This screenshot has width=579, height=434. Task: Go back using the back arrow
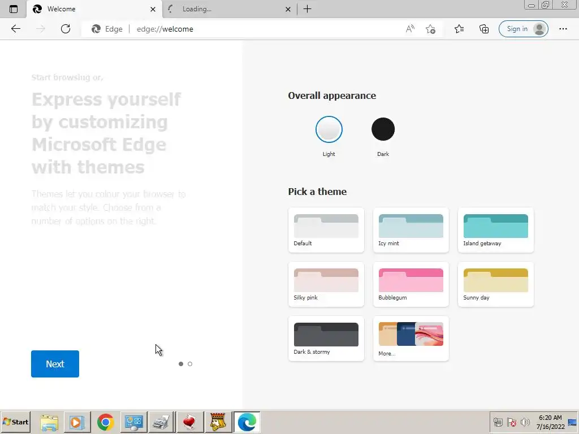click(15, 29)
